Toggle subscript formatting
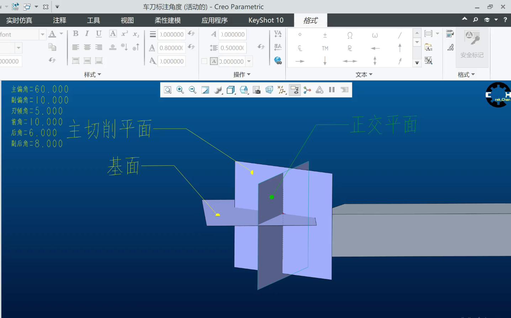The image size is (511, 318). [136, 34]
